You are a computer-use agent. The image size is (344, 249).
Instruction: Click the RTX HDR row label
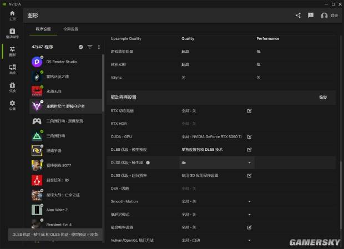119,124
